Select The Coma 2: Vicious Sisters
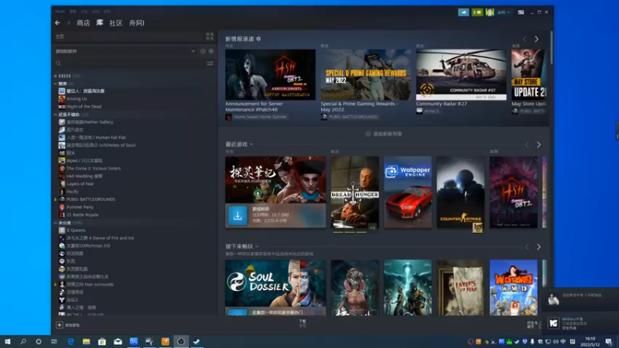 (x=94, y=169)
